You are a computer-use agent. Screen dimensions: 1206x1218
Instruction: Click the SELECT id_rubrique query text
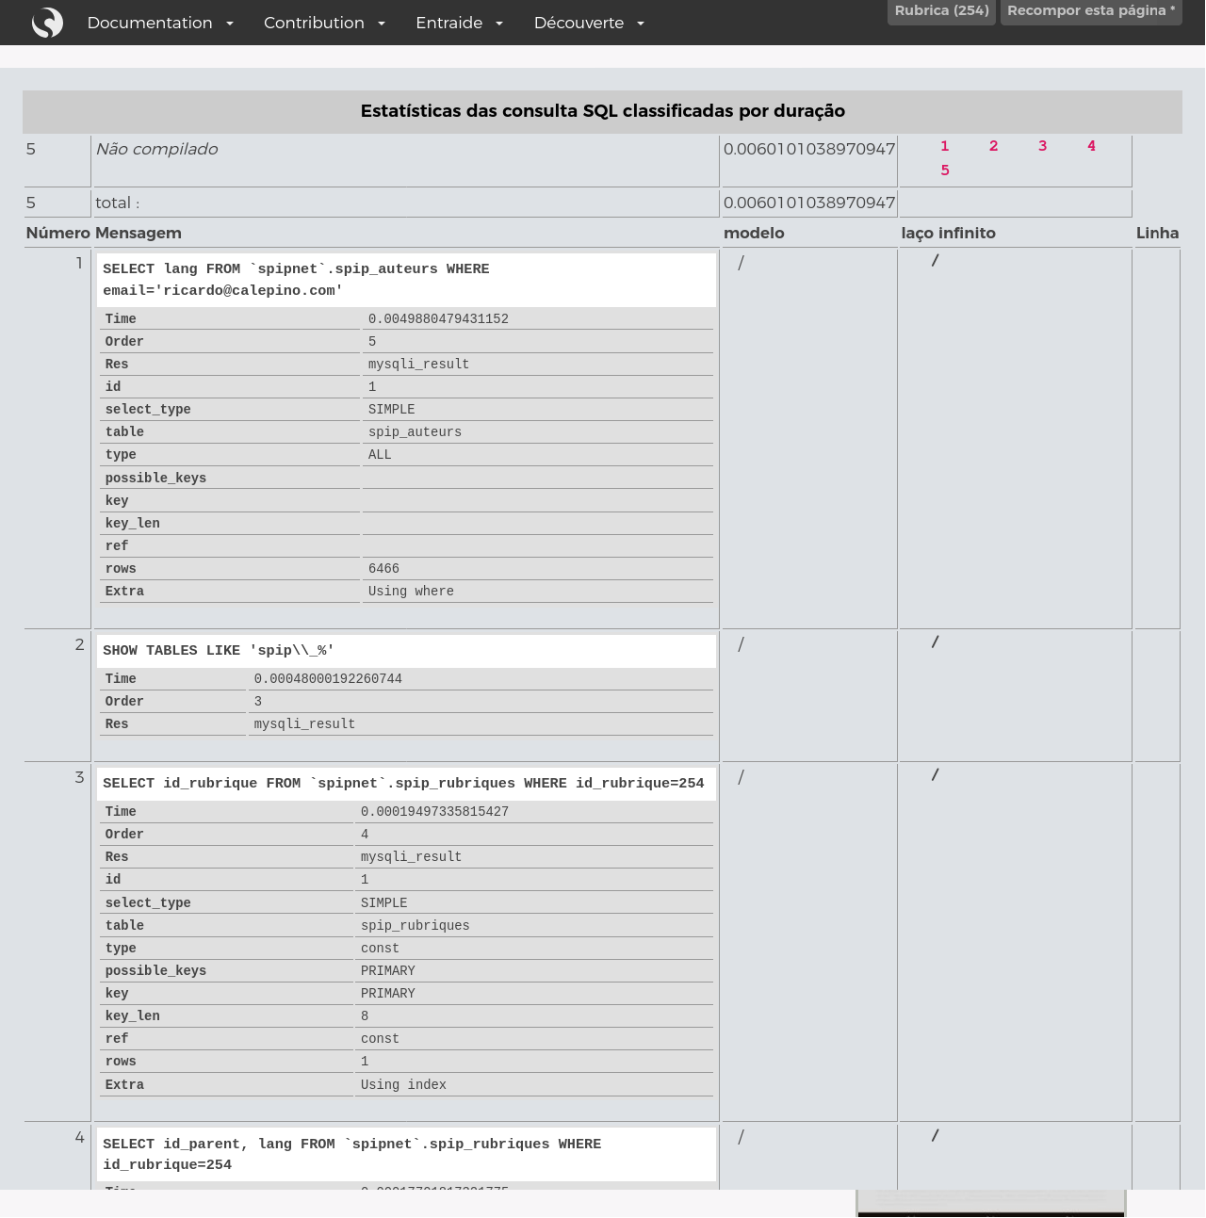pos(403,784)
